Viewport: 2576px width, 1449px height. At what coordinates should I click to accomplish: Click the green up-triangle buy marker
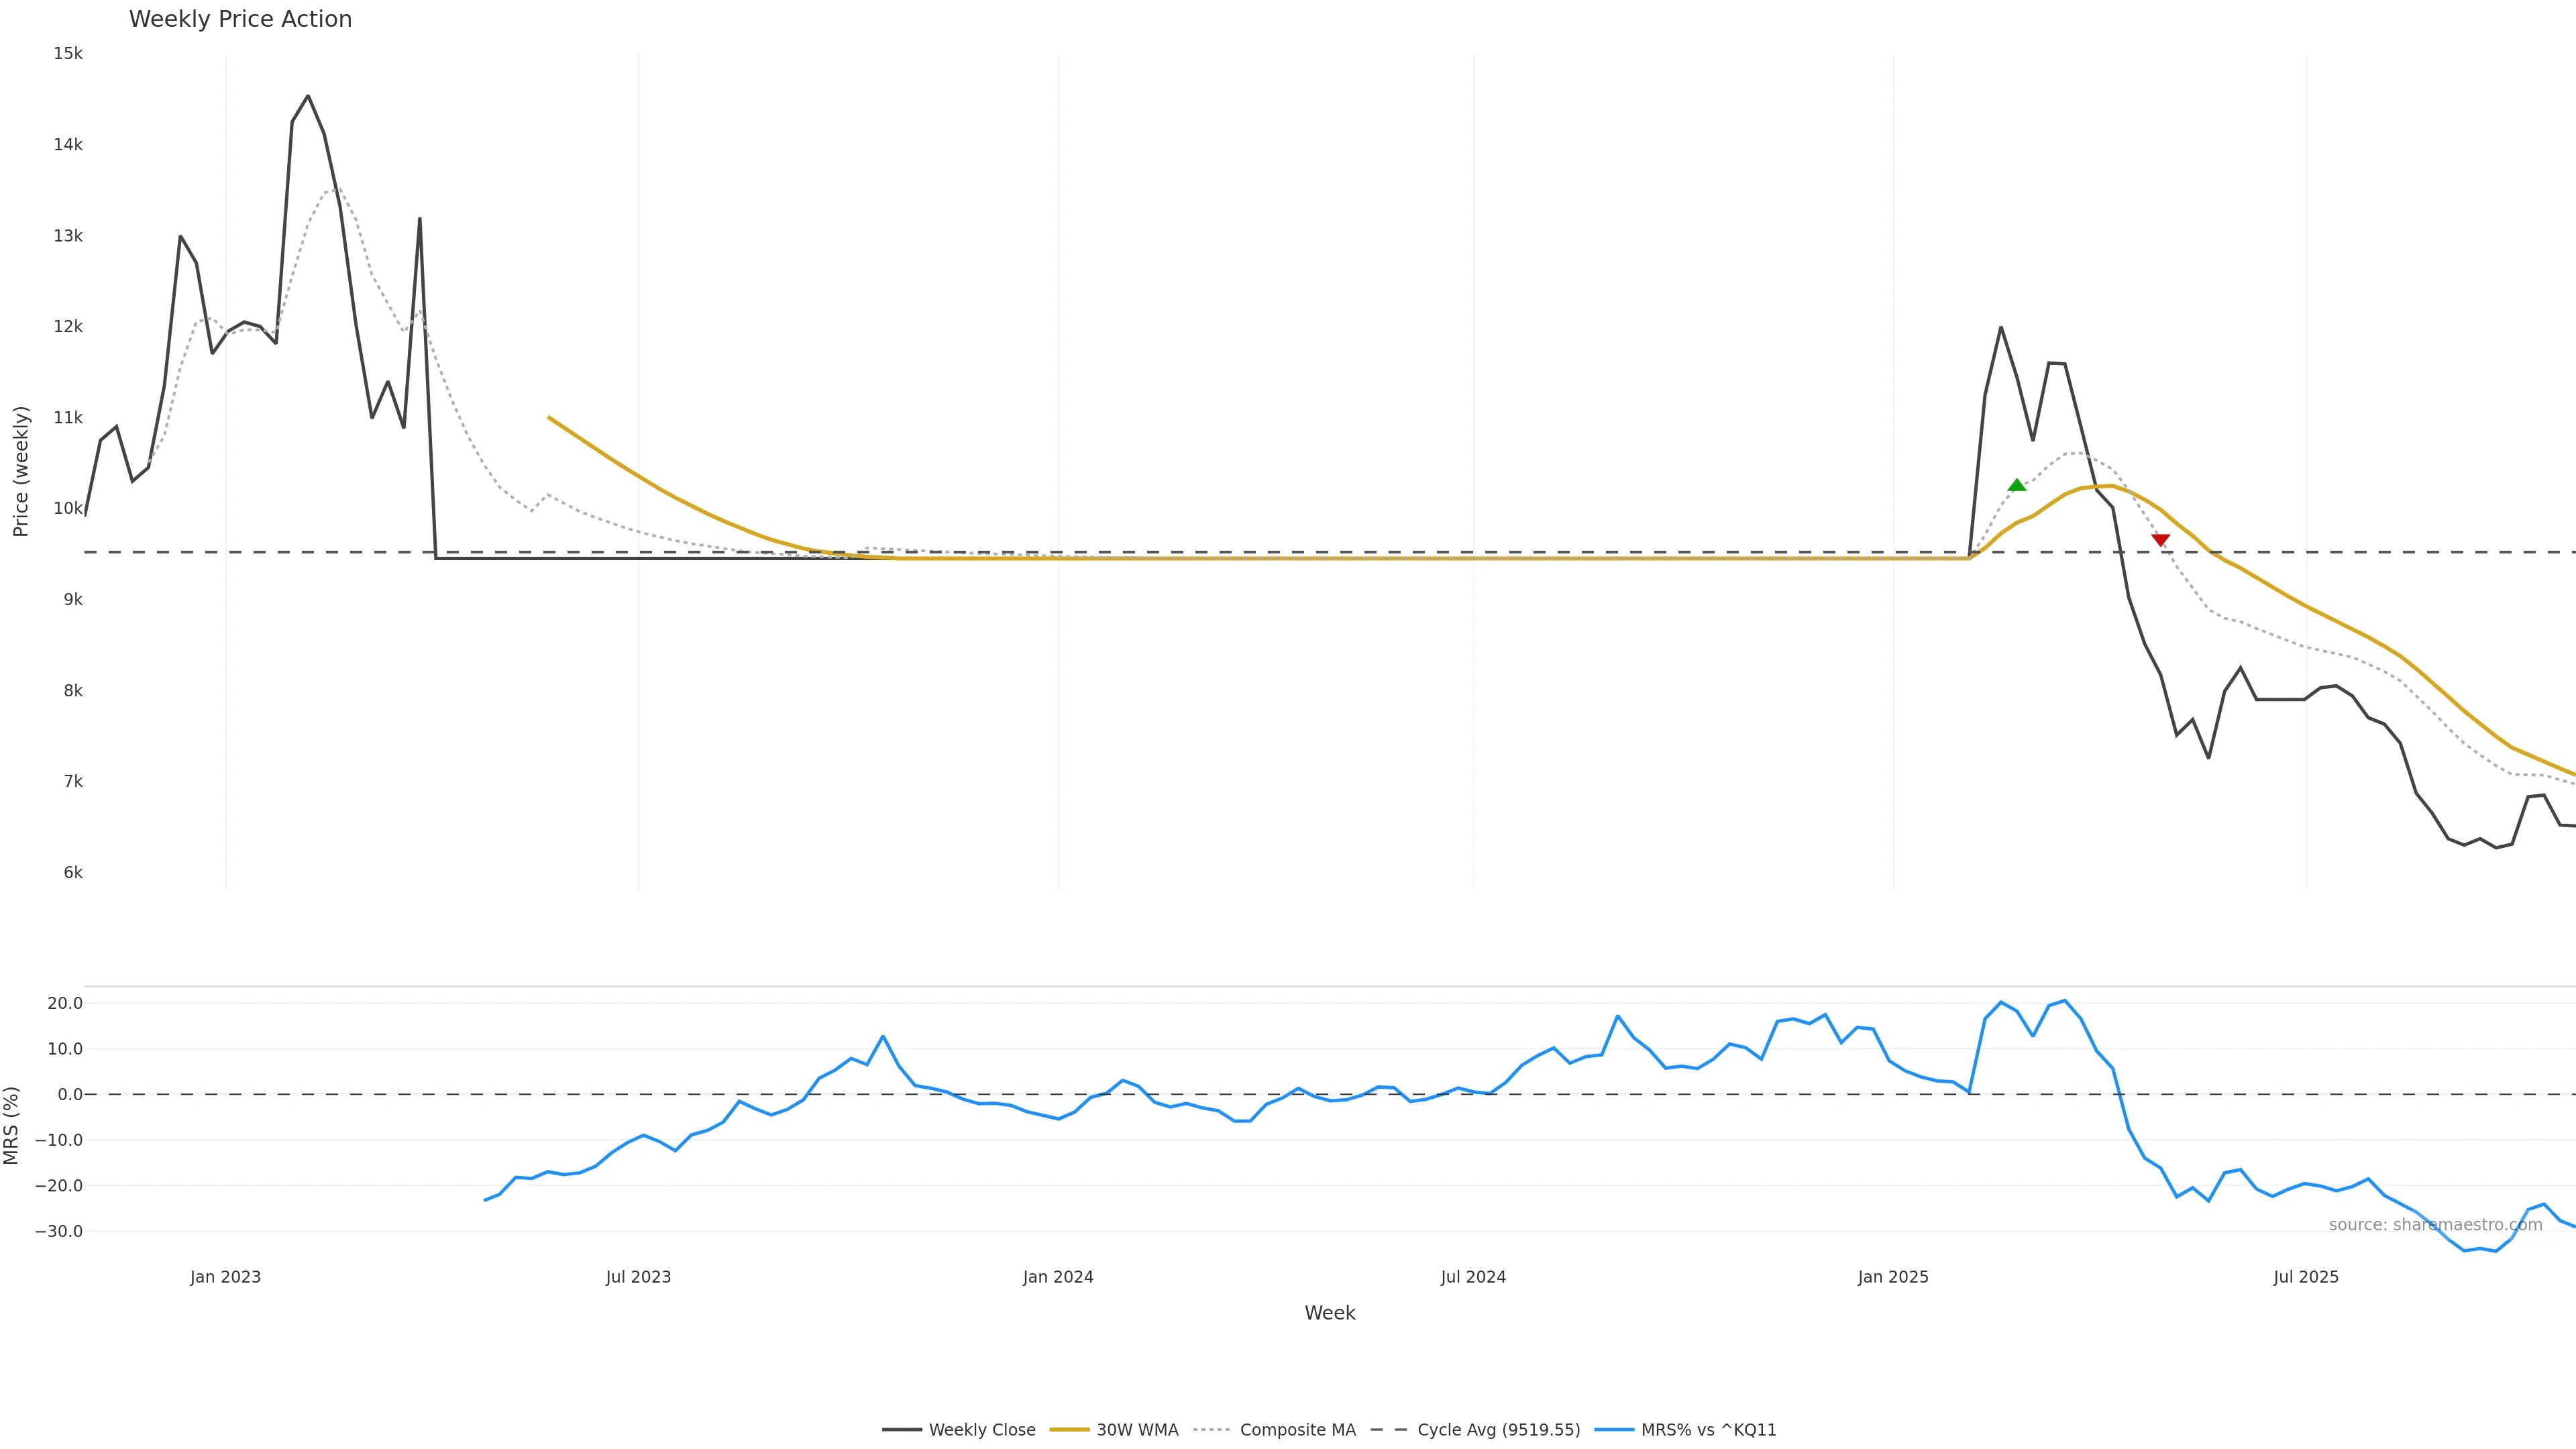click(x=2016, y=485)
